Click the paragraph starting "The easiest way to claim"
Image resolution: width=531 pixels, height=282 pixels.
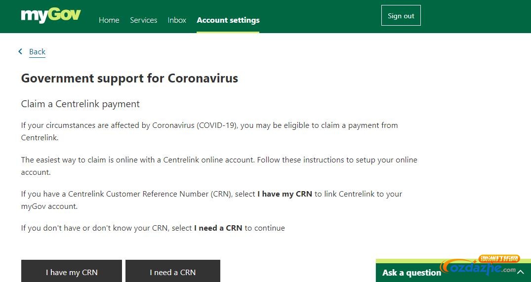(x=219, y=166)
